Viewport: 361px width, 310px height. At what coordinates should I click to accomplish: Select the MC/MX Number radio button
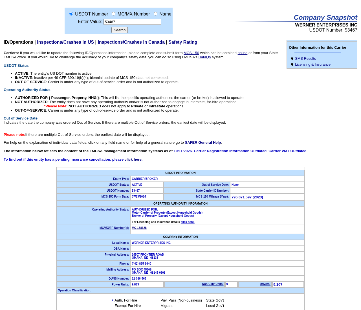(113, 14)
